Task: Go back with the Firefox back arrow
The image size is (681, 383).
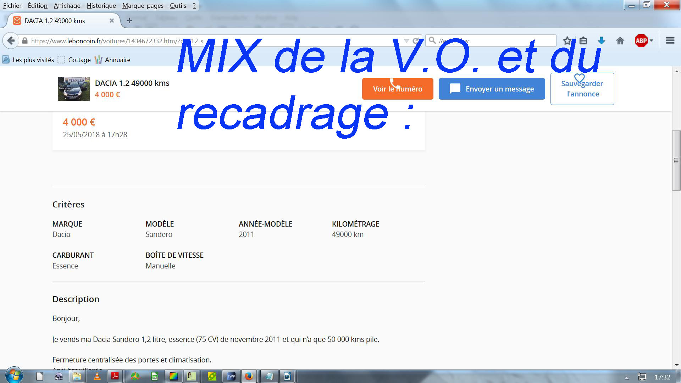Action: [x=11, y=41]
